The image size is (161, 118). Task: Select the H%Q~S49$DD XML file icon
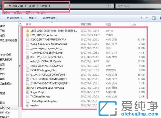coord(28,79)
